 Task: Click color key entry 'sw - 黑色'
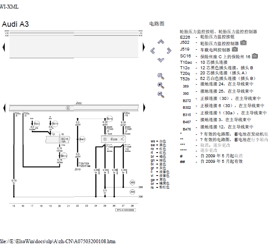(x=158, y=145)
